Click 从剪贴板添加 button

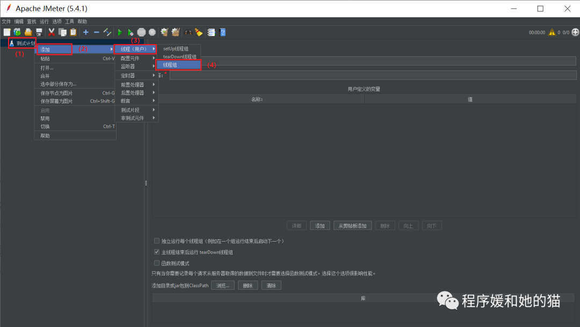click(x=352, y=226)
